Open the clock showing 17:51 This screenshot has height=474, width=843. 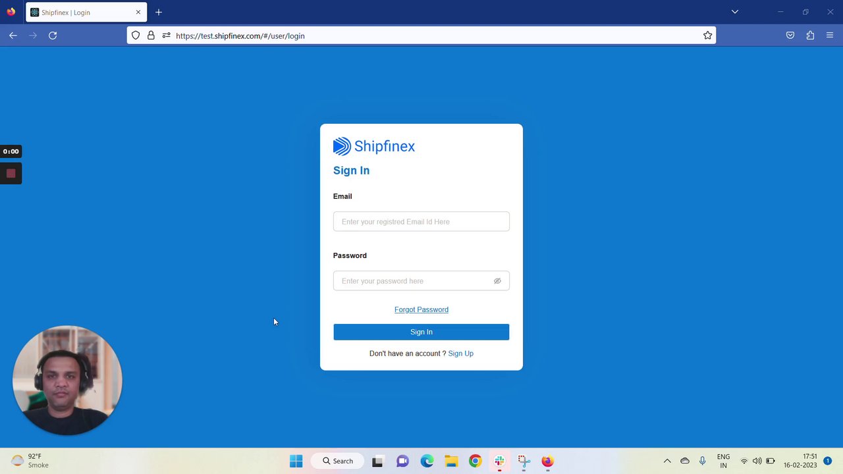pos(800,461)
